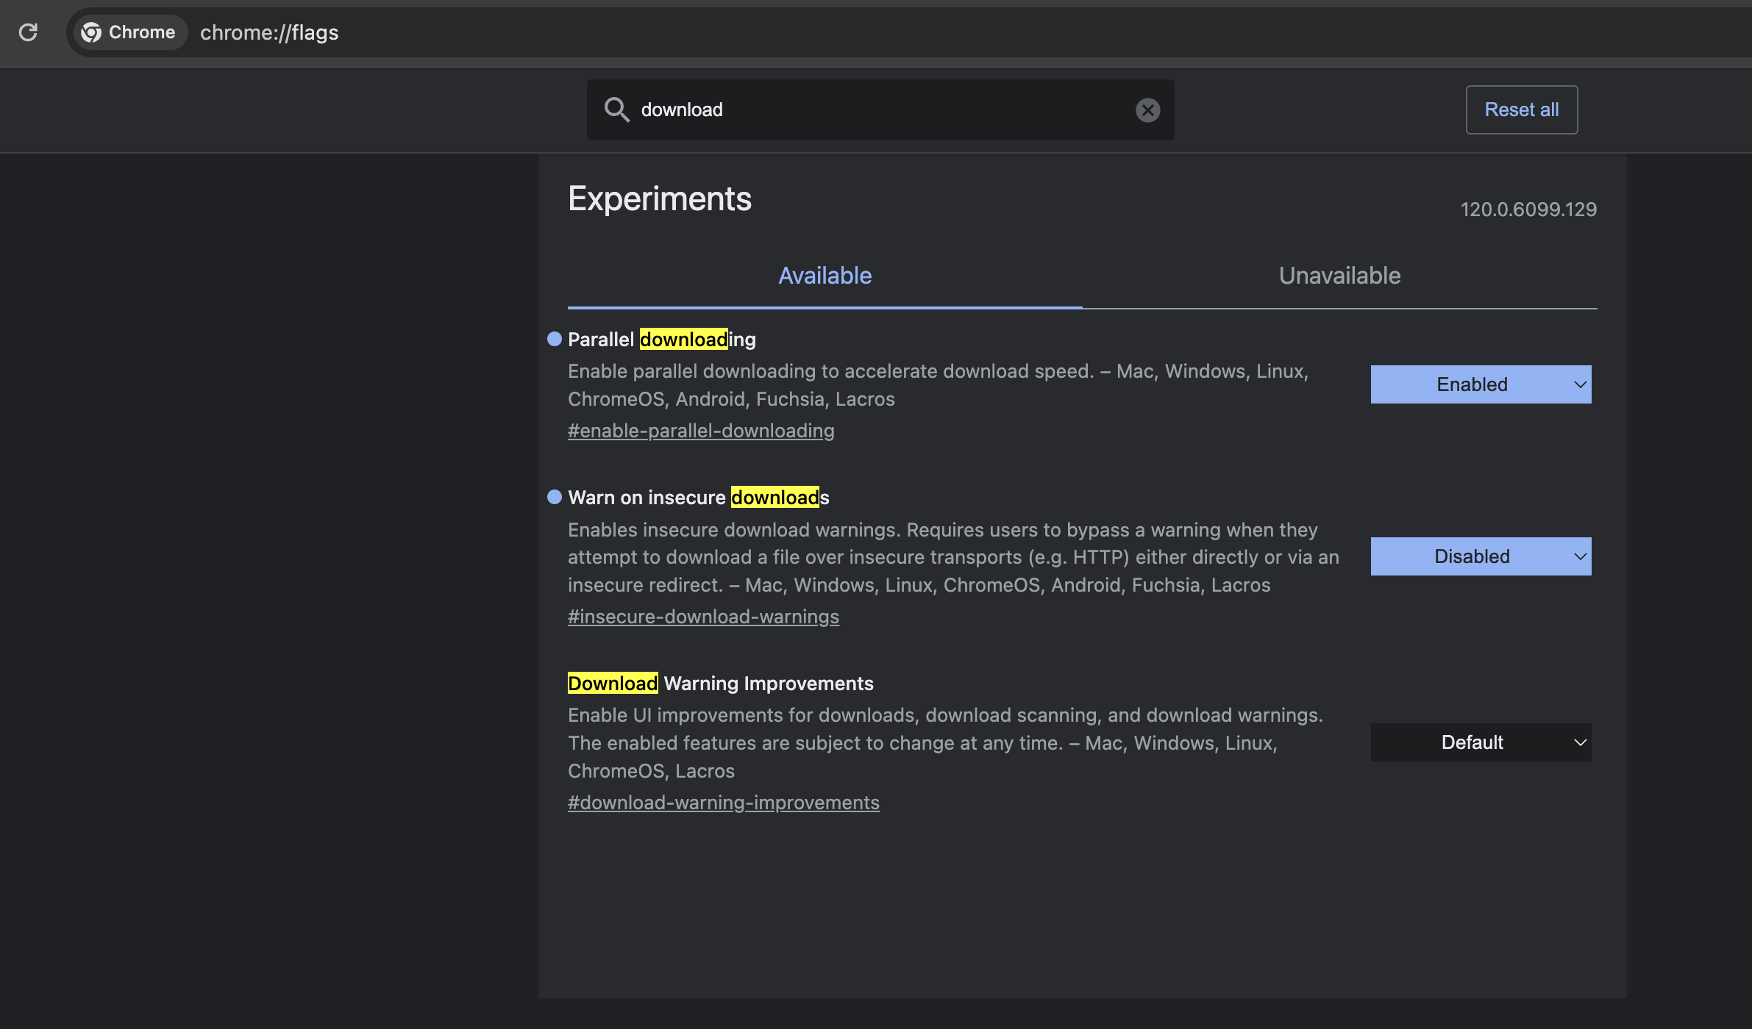Clear the flags search field
Screen dimensions: 1752x1029
pyautogui.click(x=1147, y=110)
